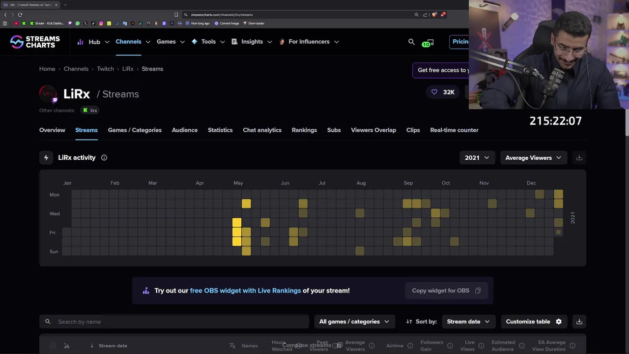Open the X bookmark icon
This screenshot has width=629, height=354.
pyautogui.click(x=86, y=23)
